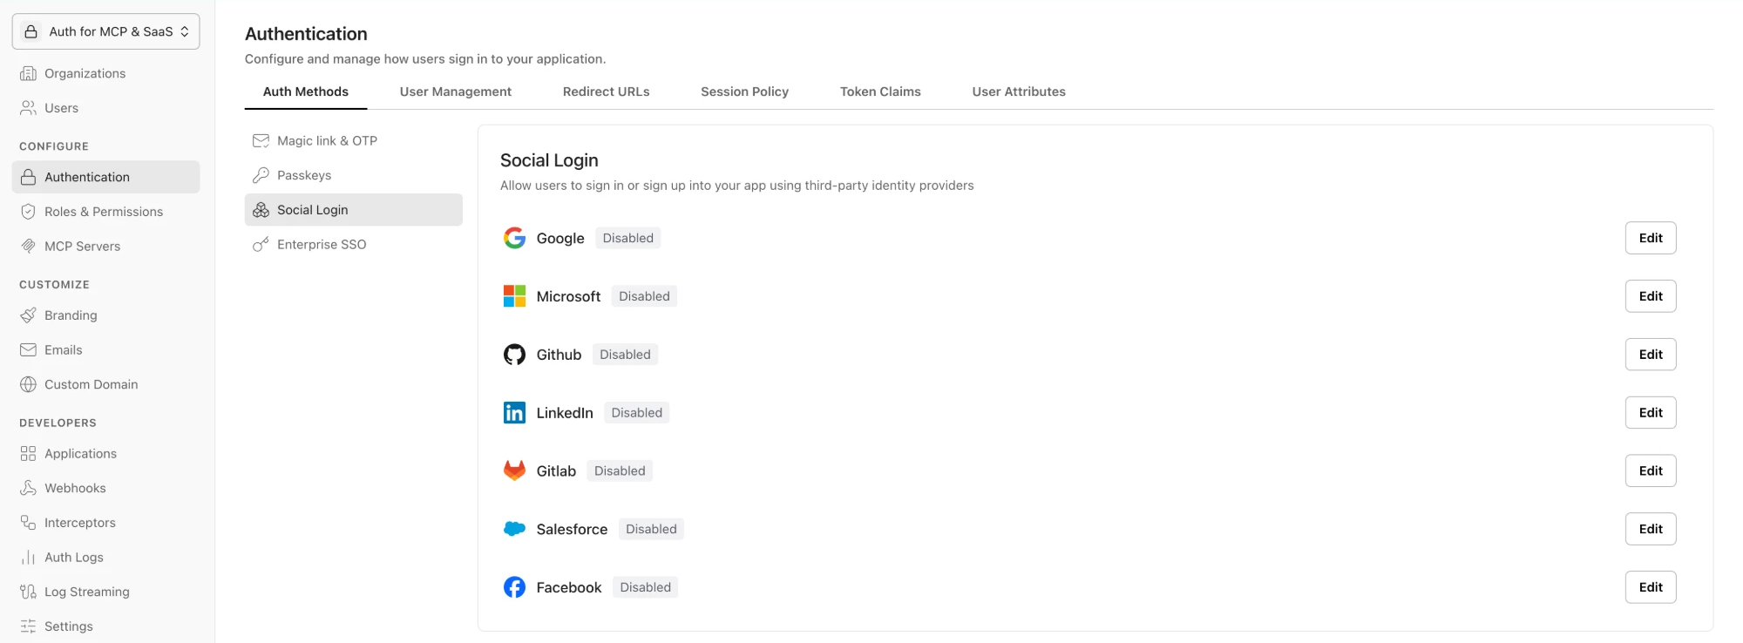Viewport: 1743px width, 643px height.
Task: Switch to the User Management tab
Action: tap(456, 91)
